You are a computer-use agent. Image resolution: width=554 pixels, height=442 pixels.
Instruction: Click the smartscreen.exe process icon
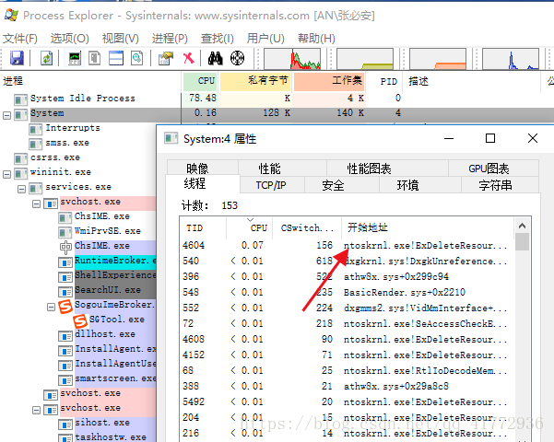(65, 380)
